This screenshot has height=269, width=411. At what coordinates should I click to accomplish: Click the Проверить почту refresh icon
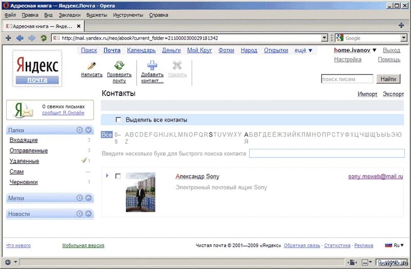[119, 66]
